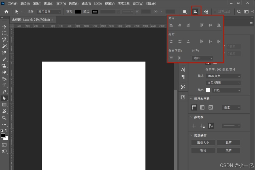Select the Vertical Type tool
This screenshot has height=170, width=255.
(x=4, y=85)
